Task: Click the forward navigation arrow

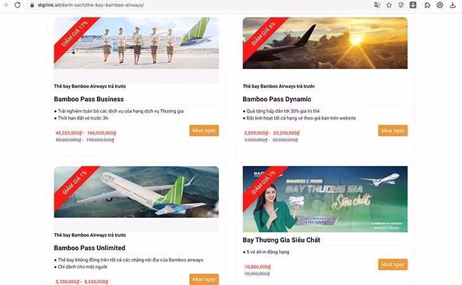Action: tap(5, 4)
